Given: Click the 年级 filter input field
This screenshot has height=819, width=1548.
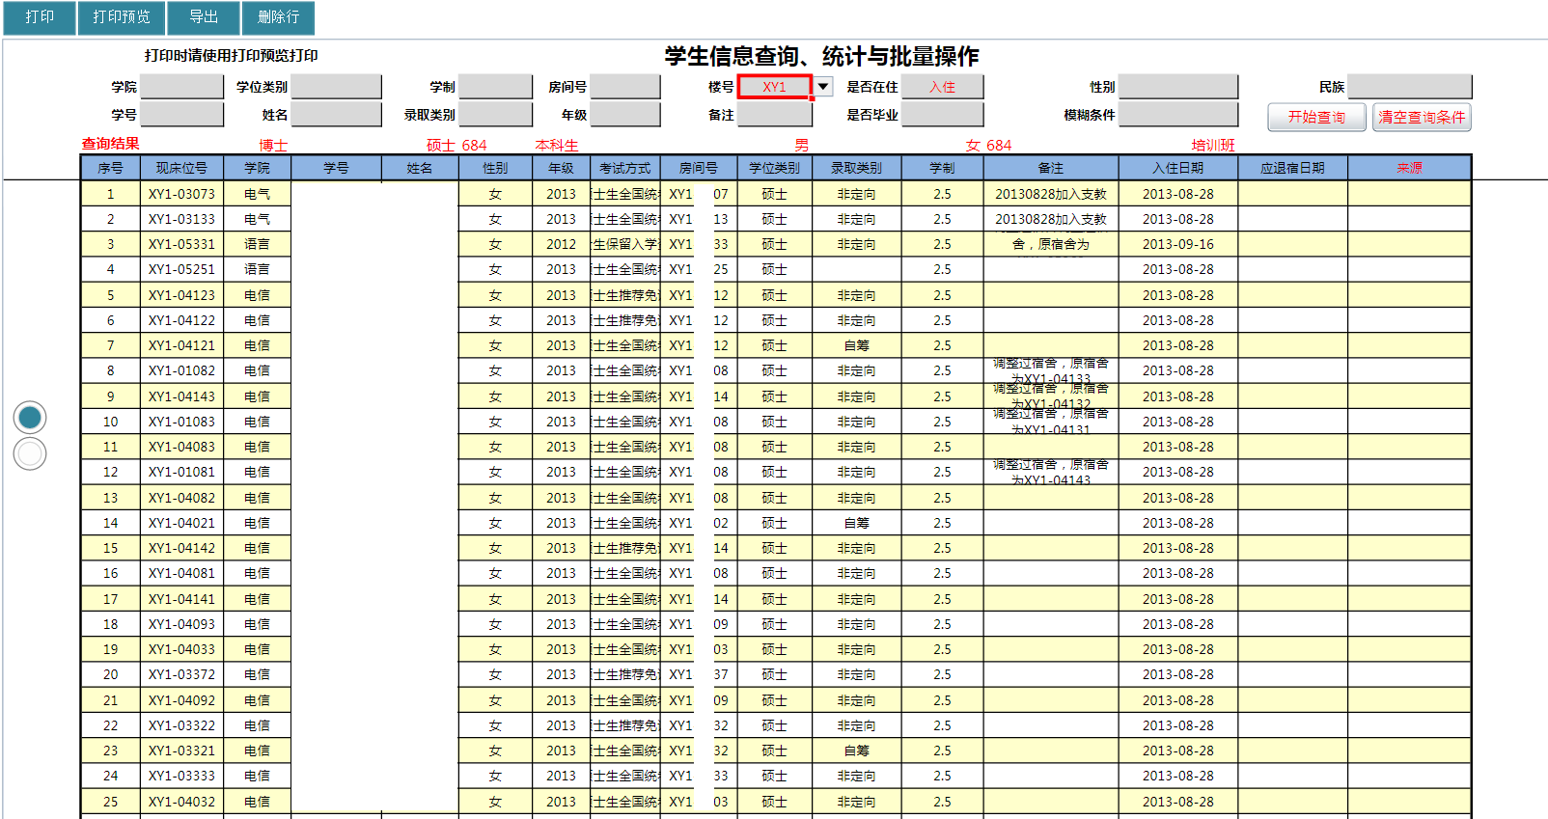Looking at the screenshot, I should (625, 115).
